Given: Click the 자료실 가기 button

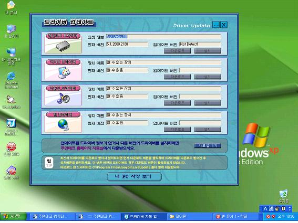Looking at the screenshot, I should tap(208, 145).
